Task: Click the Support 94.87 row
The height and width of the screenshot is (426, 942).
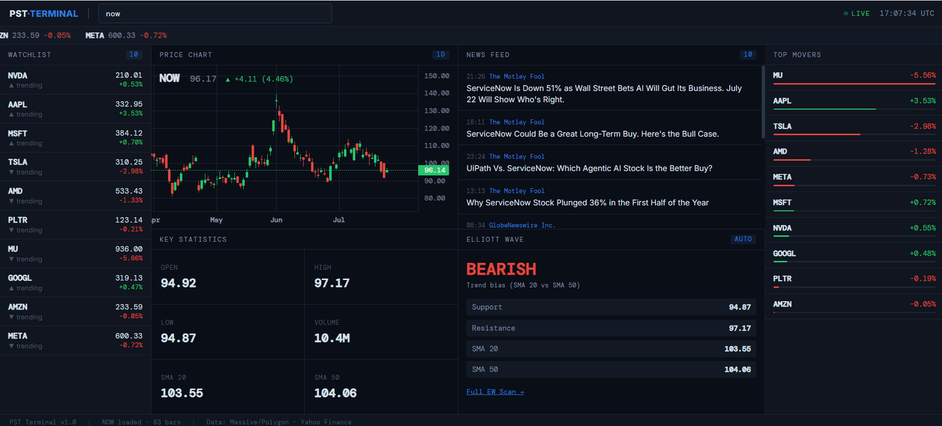Action: click(611, 307)
